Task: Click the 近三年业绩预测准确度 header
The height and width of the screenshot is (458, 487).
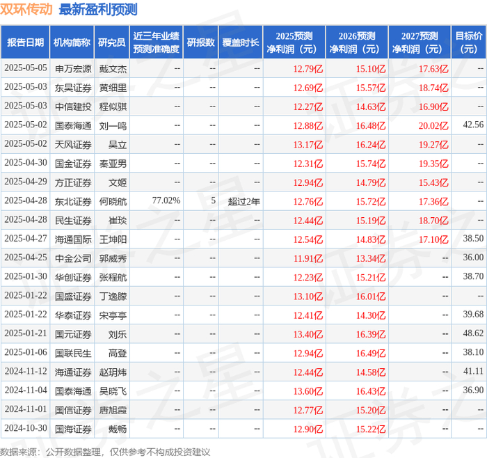Action: (x=157, y=42)
